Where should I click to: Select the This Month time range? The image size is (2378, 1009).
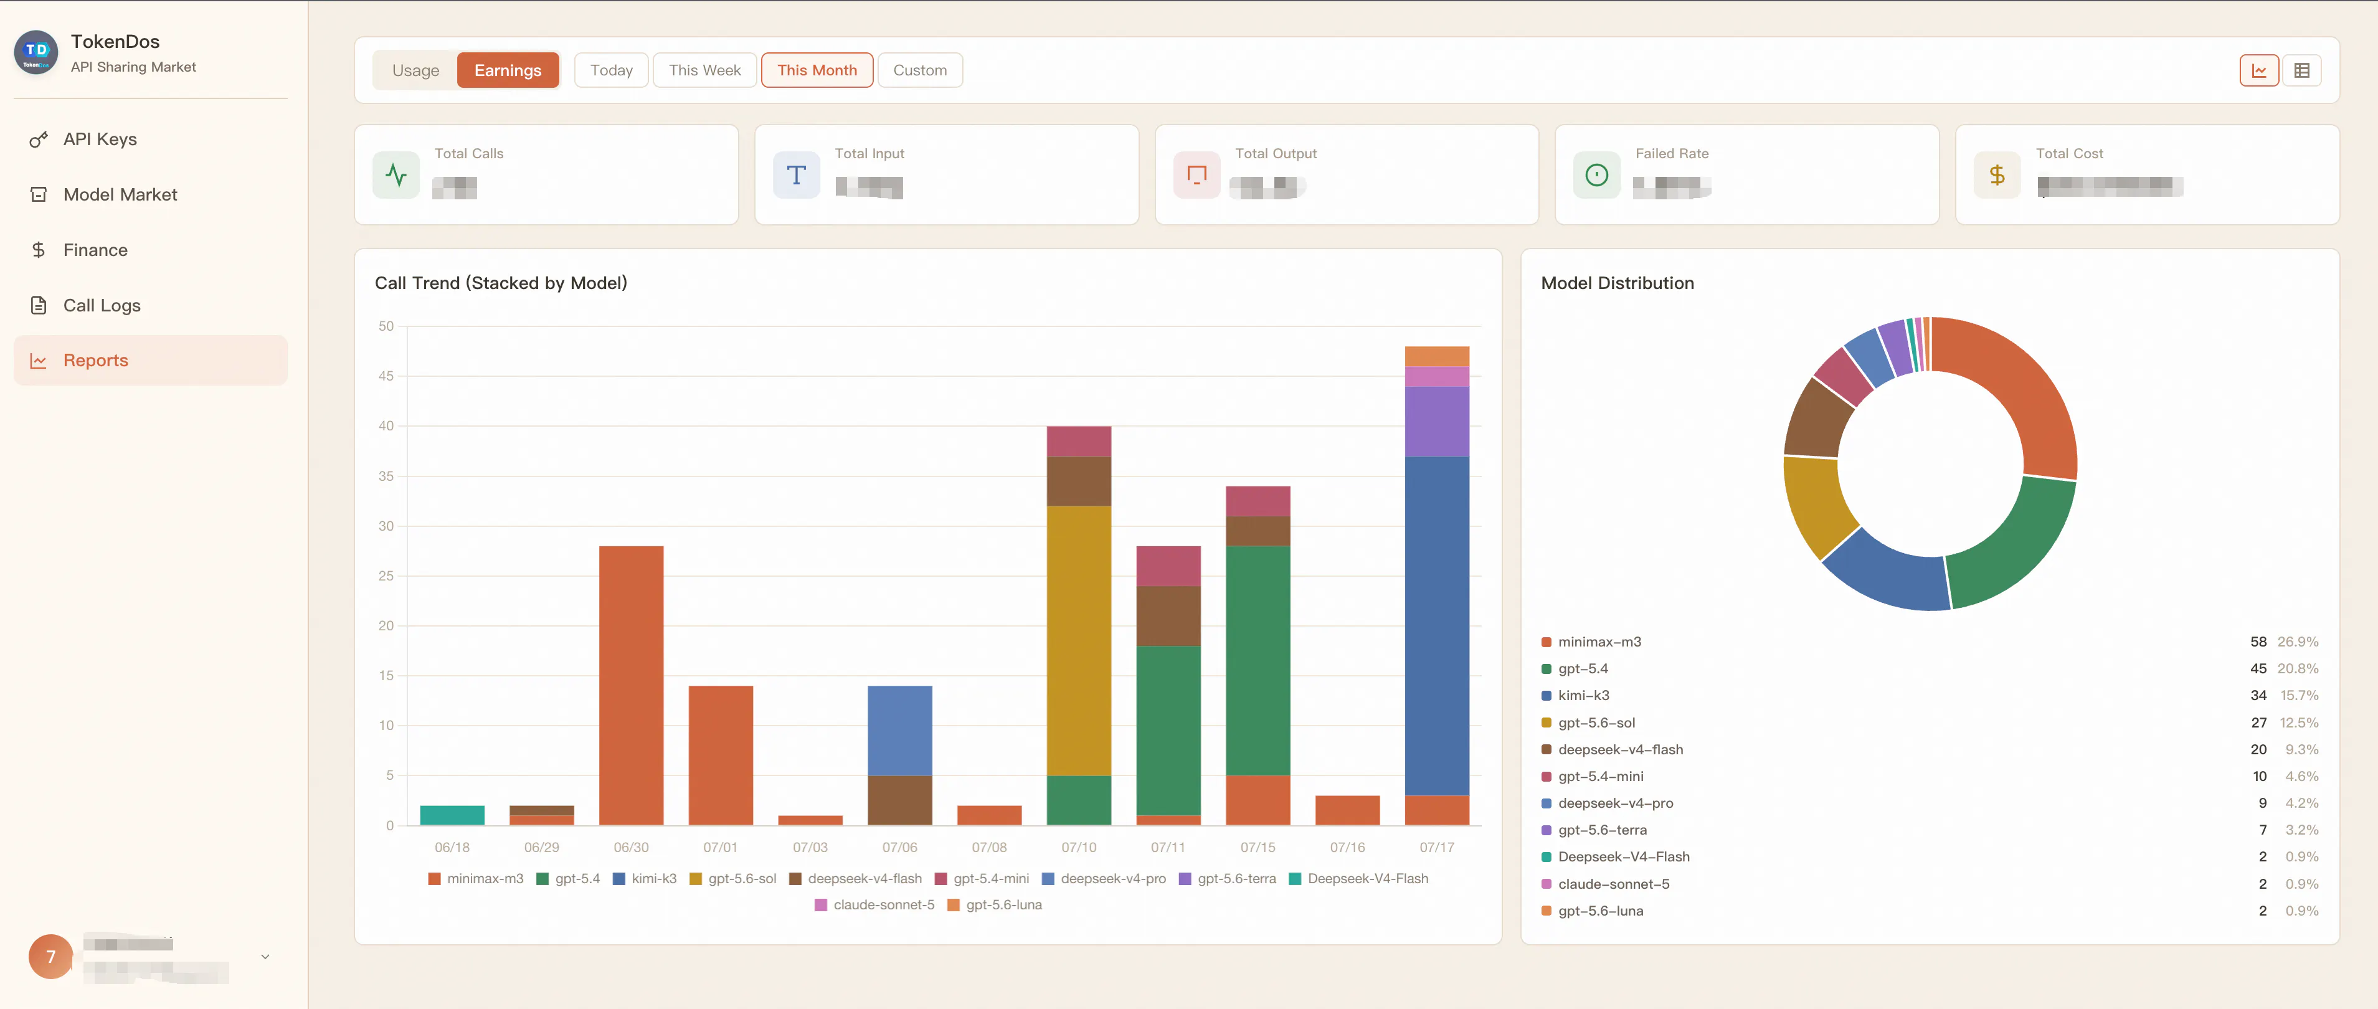(x=817, y=70)
